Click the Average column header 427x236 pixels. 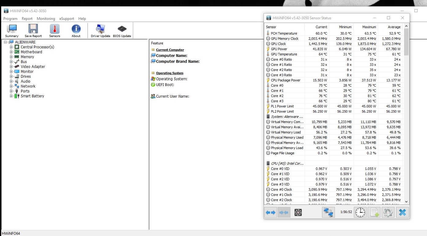coord(390,27)
